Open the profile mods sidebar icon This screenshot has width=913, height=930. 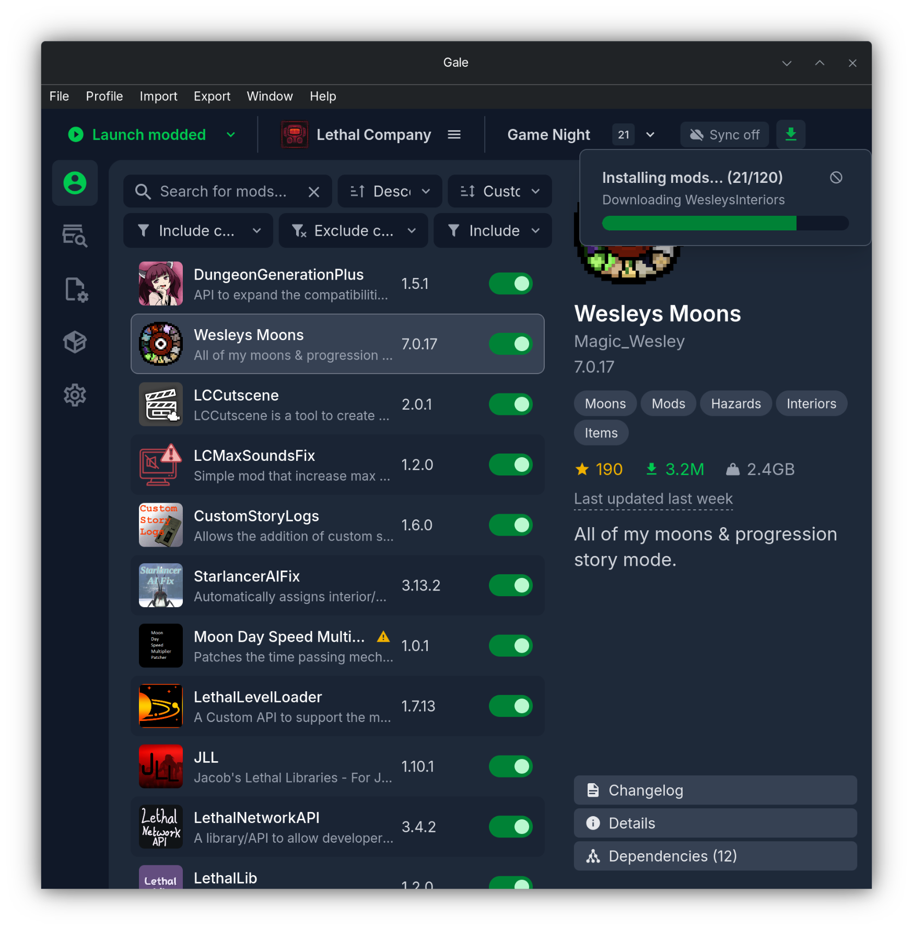(75, 183)
